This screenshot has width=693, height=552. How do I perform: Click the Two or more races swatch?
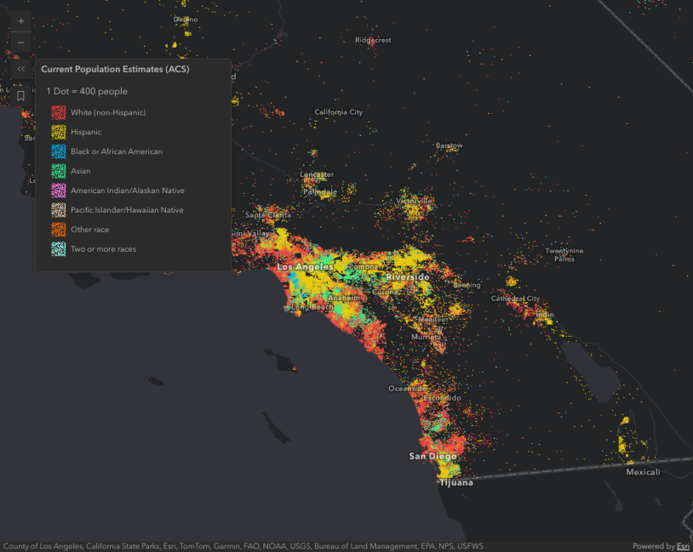58,248
